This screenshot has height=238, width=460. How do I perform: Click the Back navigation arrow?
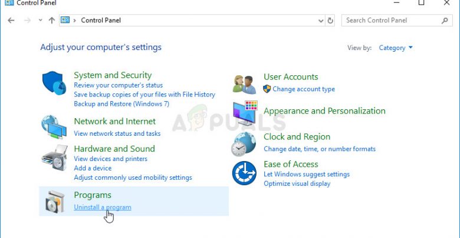pos(11,20)
